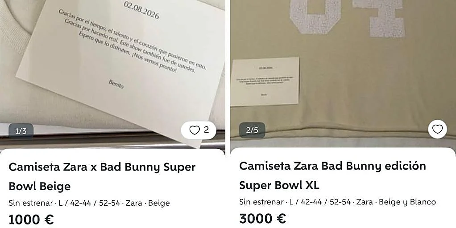This screenshot has height=228, width=456.
Task: Open the 1/3 photo counter badge
Action: pyautogui.click(x=21, y=131)
